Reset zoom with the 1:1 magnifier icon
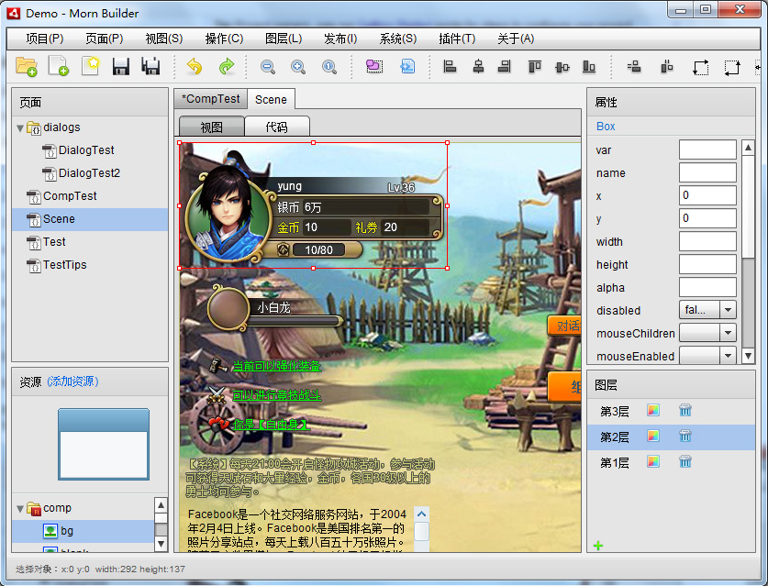This screenshot has height=586, width=768. pyautogui.click(x=329, y=67)
